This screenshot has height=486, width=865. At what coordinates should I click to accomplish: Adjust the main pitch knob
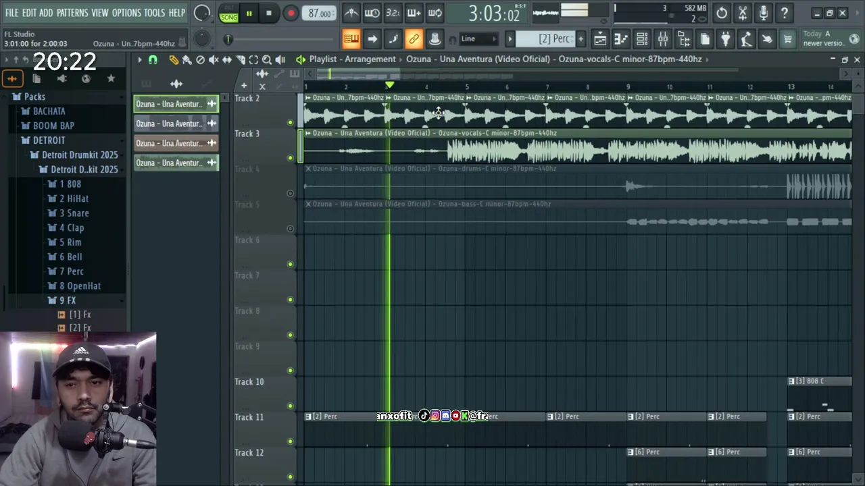201,39
